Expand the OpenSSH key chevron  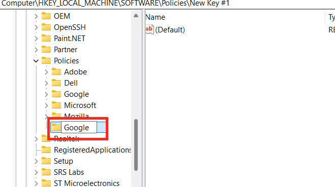point(36,27)
